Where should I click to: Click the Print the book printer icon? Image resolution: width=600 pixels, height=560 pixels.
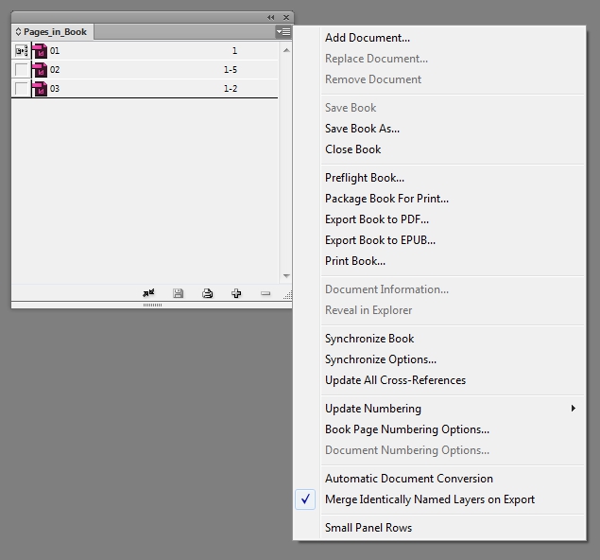click(207, 293)
